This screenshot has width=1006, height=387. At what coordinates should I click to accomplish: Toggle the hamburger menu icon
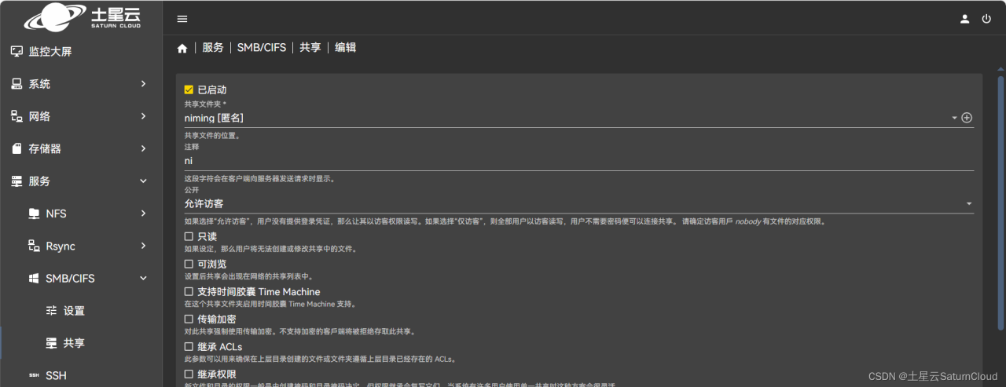(182, 19)
